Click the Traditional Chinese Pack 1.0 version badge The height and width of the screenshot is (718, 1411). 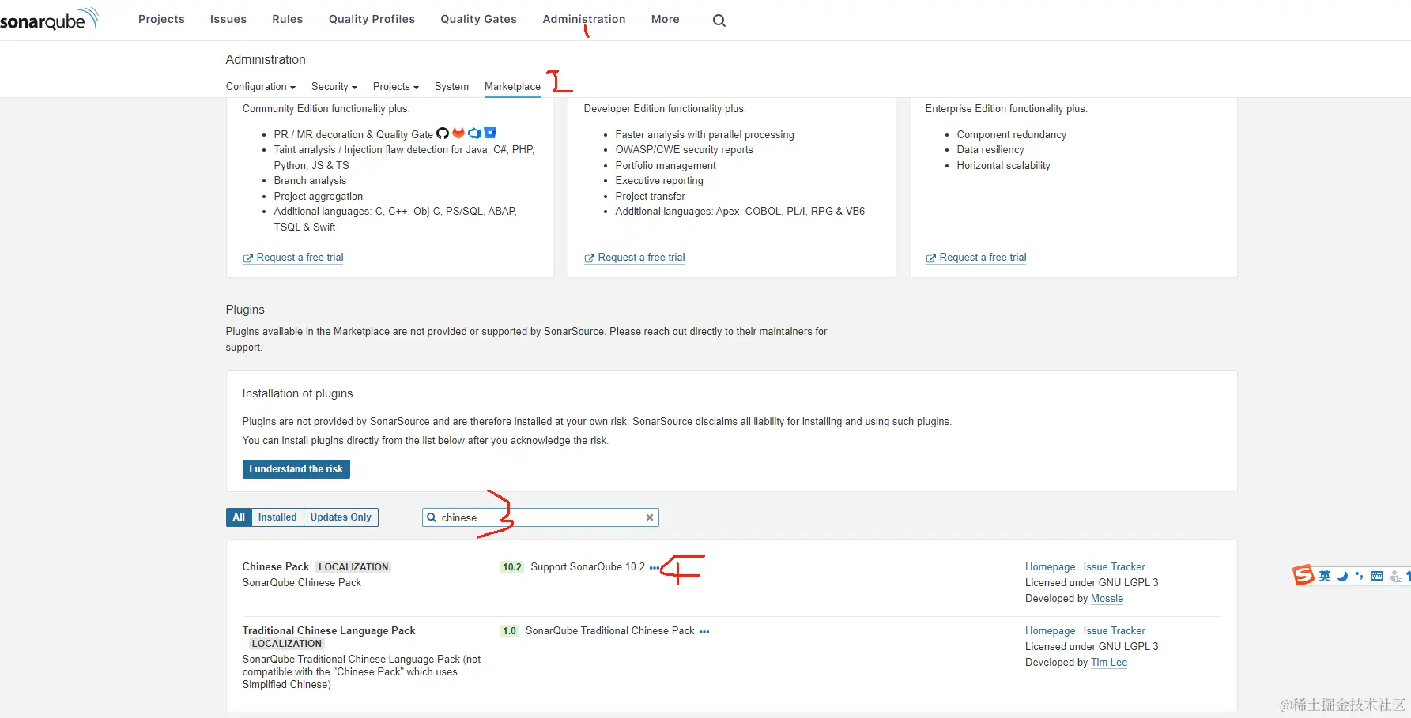510,631
